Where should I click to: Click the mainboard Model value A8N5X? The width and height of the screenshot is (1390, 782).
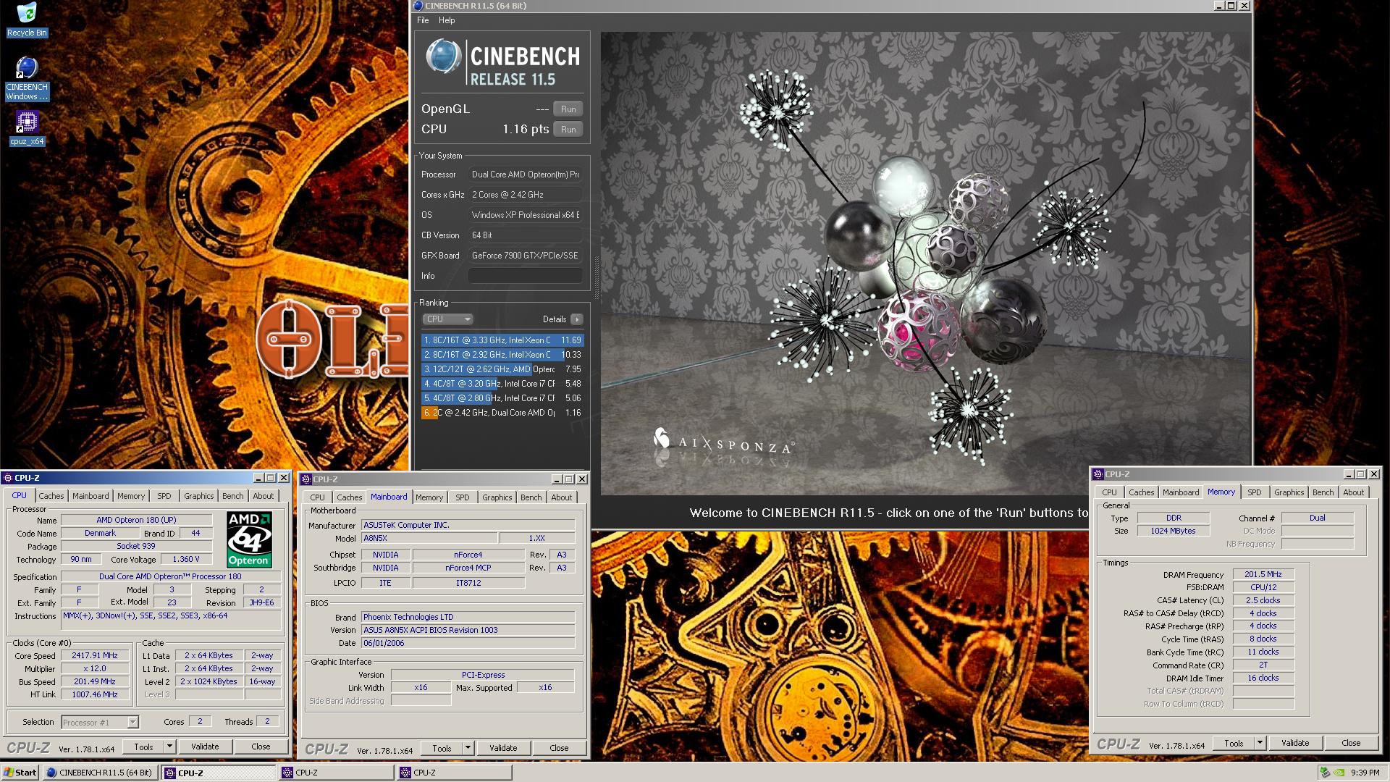(429, 539)
